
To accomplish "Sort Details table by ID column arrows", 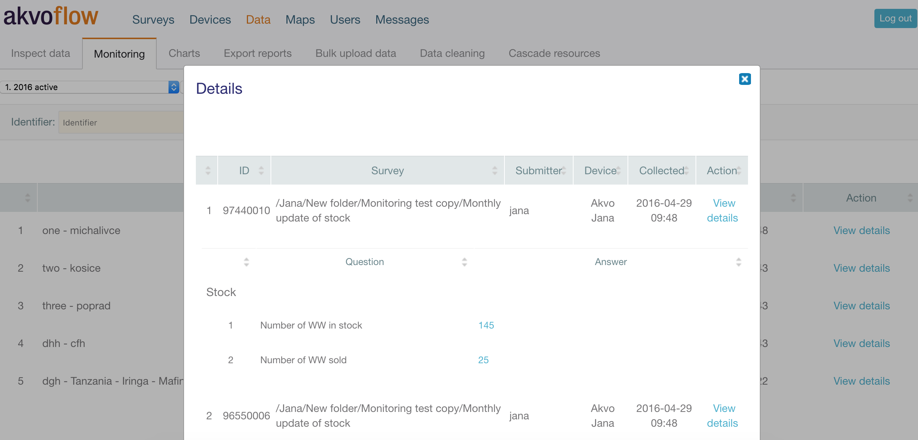I will click(x=261, y=171).
